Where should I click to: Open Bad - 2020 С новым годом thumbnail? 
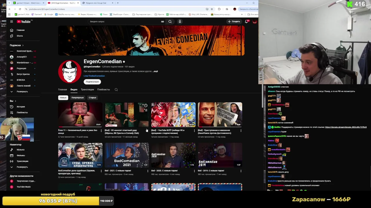click(173, 155)
